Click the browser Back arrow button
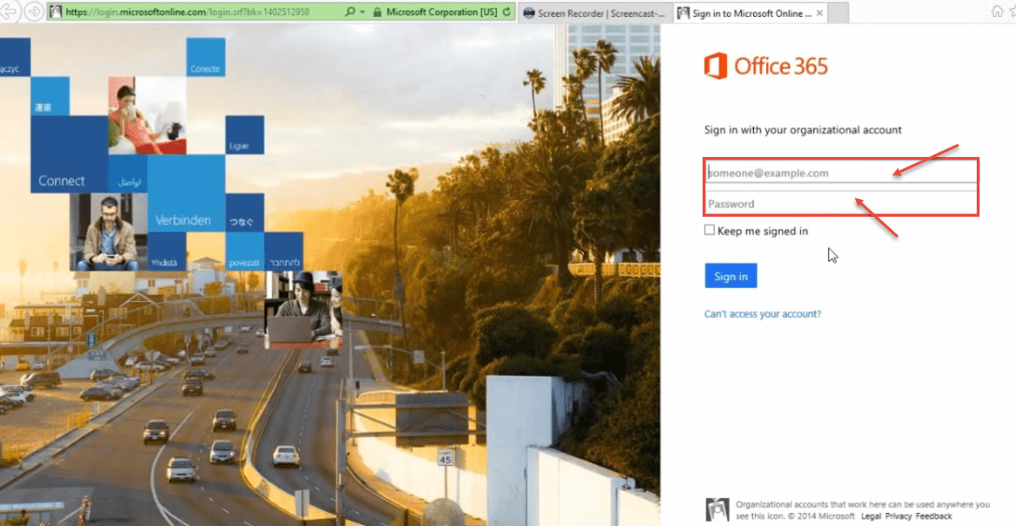Image resolution: width=1016 pixels, height=526 pixels. click(x=7, y=11)
